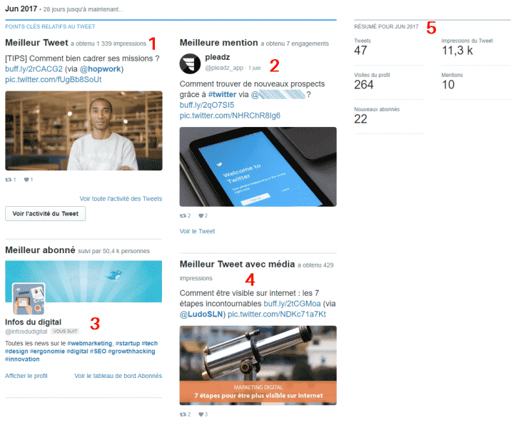Click the heart icon under the media tweet
This screenshot has width=521, height=425.
[201, 414]
